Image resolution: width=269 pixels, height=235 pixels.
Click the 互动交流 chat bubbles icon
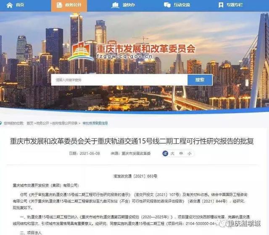point(167,5)
